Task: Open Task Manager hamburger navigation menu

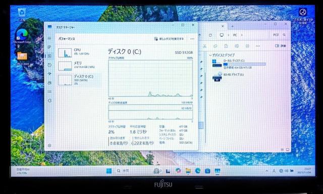Action: pos(49,38)
